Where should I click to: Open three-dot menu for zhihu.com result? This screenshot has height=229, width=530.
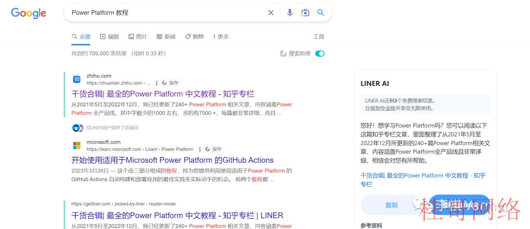pos(157,83)
